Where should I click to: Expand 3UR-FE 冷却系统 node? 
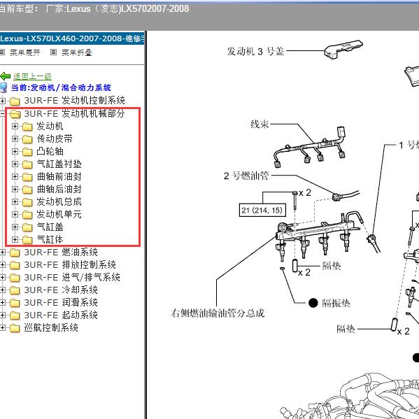(2, 290)
